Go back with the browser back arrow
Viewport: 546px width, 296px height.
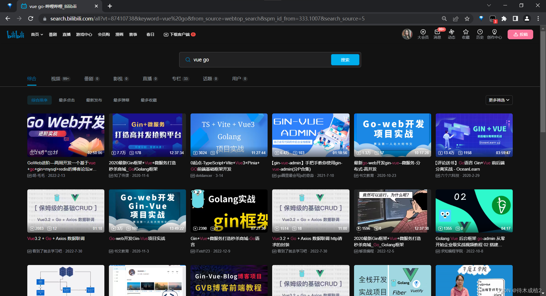click(x=8, y=18)
